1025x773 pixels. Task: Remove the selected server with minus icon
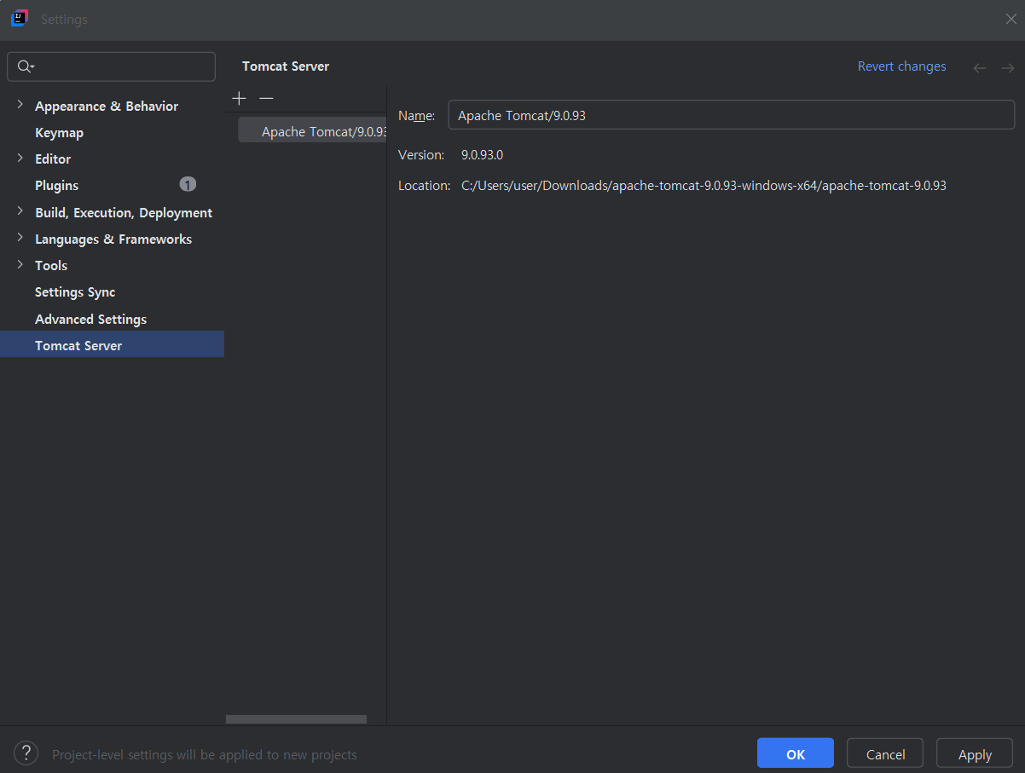click(x=266, y=99)
